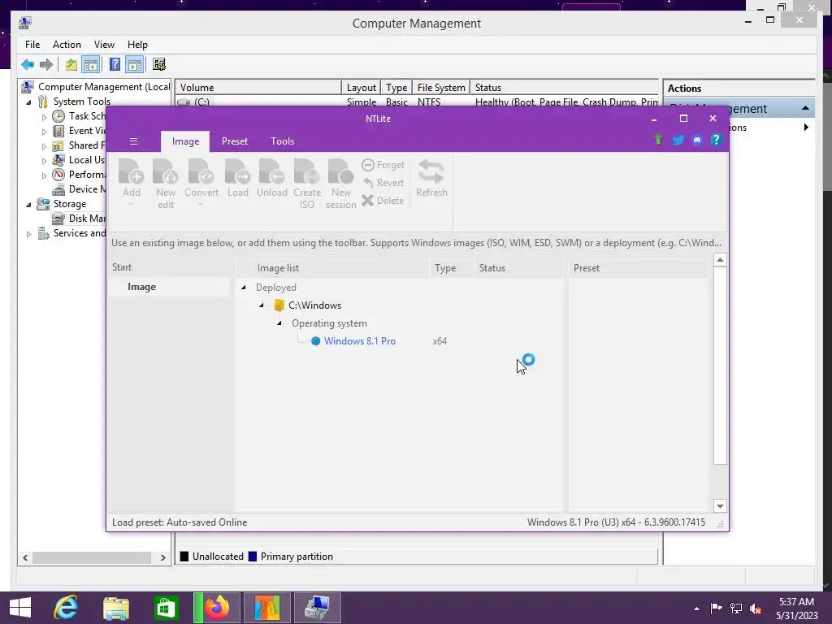
Task: Switch to the Preset tab
Action: click(235, 141)
